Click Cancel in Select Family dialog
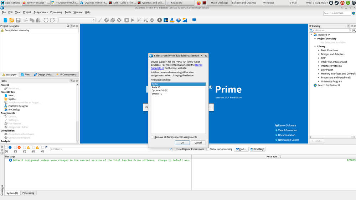The image size is (356, 200). [x=198, y=143]
